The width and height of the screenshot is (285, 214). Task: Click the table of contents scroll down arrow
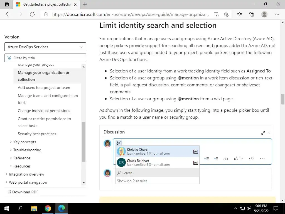(83, 183)
